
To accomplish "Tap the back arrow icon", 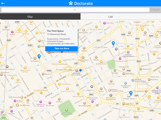I will click(x=3, y=3).
